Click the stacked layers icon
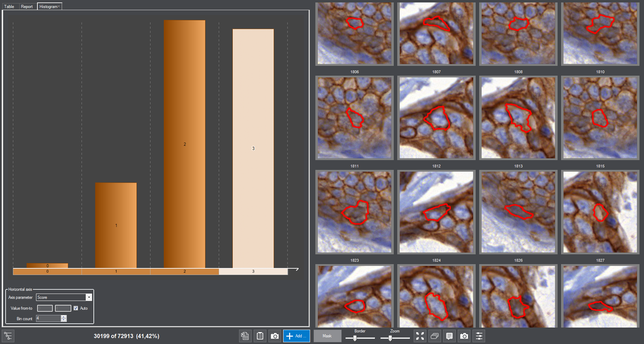This screenshot has width=644, height=344. click(435, 336)
